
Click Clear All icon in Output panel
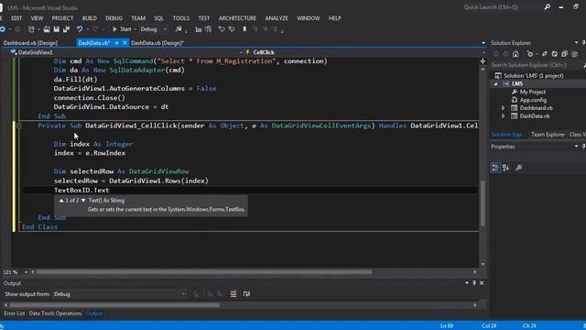tap(233, 294)
